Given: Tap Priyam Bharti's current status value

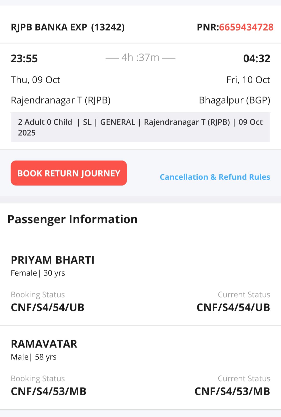Looking at the screenshot, I should [x=233, y=307].
